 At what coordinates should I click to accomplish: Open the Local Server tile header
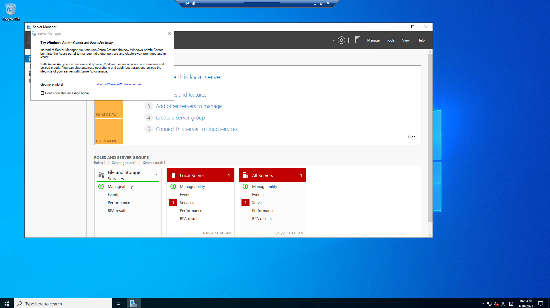[x=200, y=175]
